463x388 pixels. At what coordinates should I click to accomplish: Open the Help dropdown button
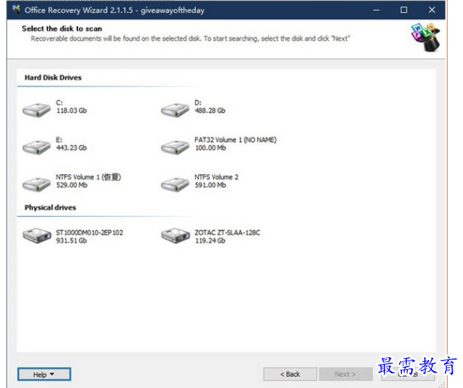click(44, 375)
